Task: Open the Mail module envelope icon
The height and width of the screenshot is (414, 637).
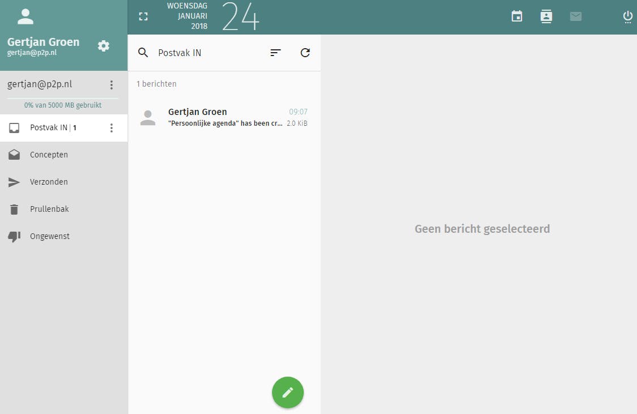Action: tap(576, 16)
